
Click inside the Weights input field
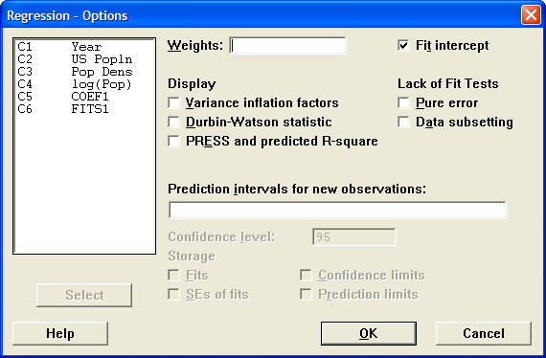tap(287, 46)
